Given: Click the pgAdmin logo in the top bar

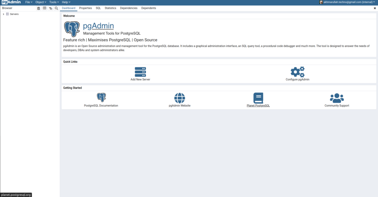Looking at the screenshot, I should pyautogui.click(x=11, y=2).
